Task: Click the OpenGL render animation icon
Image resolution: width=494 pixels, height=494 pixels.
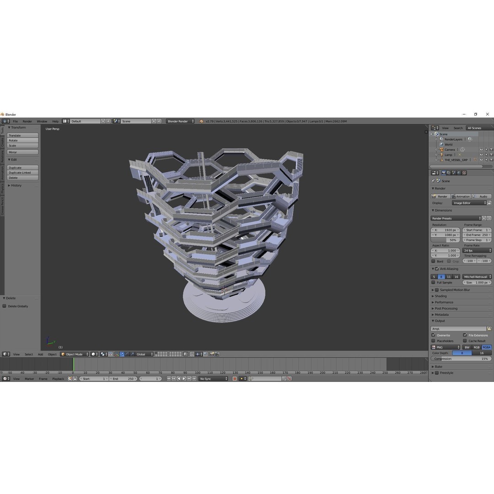Action: point(217,354)
